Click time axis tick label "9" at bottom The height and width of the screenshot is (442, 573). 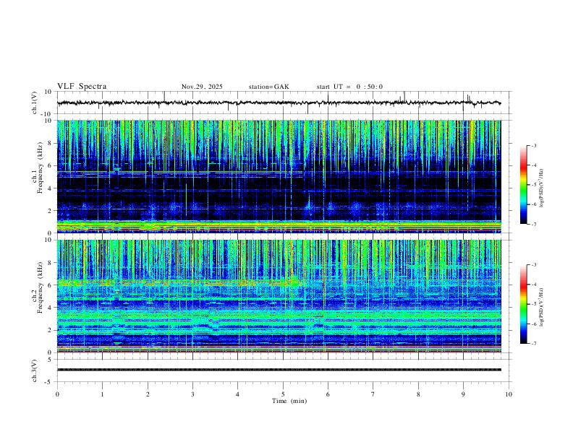463,394
